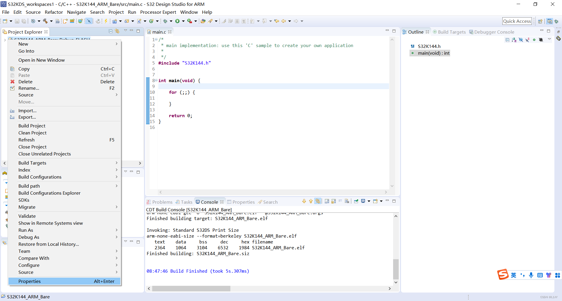Viewport: 562px width, 301px height.
Task: Select Export... in context menu
Action: point(65,117)
